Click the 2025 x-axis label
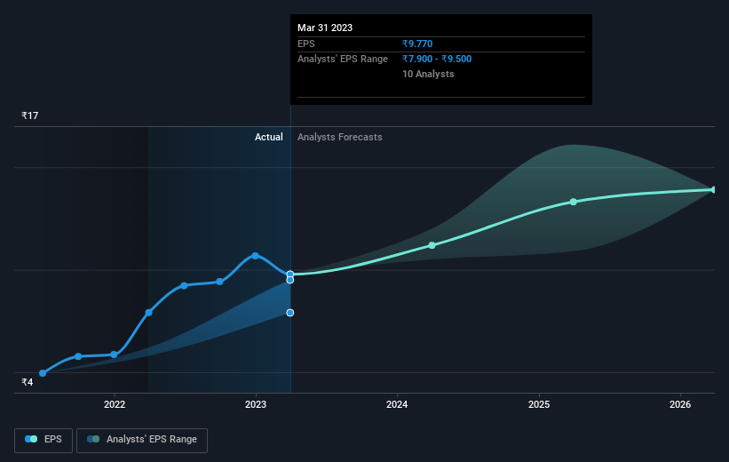Image resolution: width=729 pixels, height=462 pixels. coord(539,404)
